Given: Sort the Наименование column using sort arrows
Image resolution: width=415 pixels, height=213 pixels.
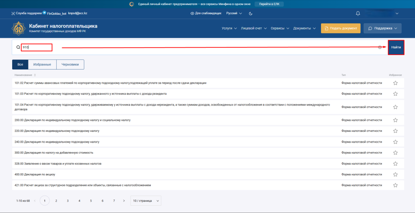Looking at the screenshot, I should (35, 75).
